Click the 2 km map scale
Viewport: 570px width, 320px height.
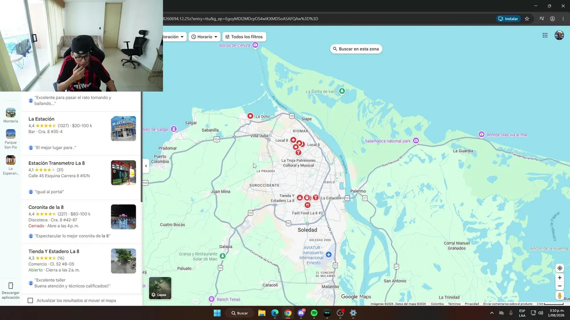coord(550,304)
